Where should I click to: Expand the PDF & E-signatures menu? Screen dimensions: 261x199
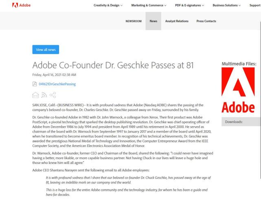pyautogui.click(x=189, y=5)
